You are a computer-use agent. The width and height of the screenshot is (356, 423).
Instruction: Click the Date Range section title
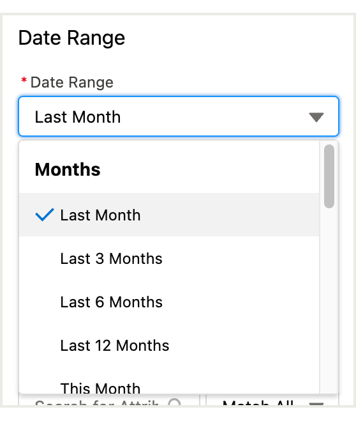71,38
